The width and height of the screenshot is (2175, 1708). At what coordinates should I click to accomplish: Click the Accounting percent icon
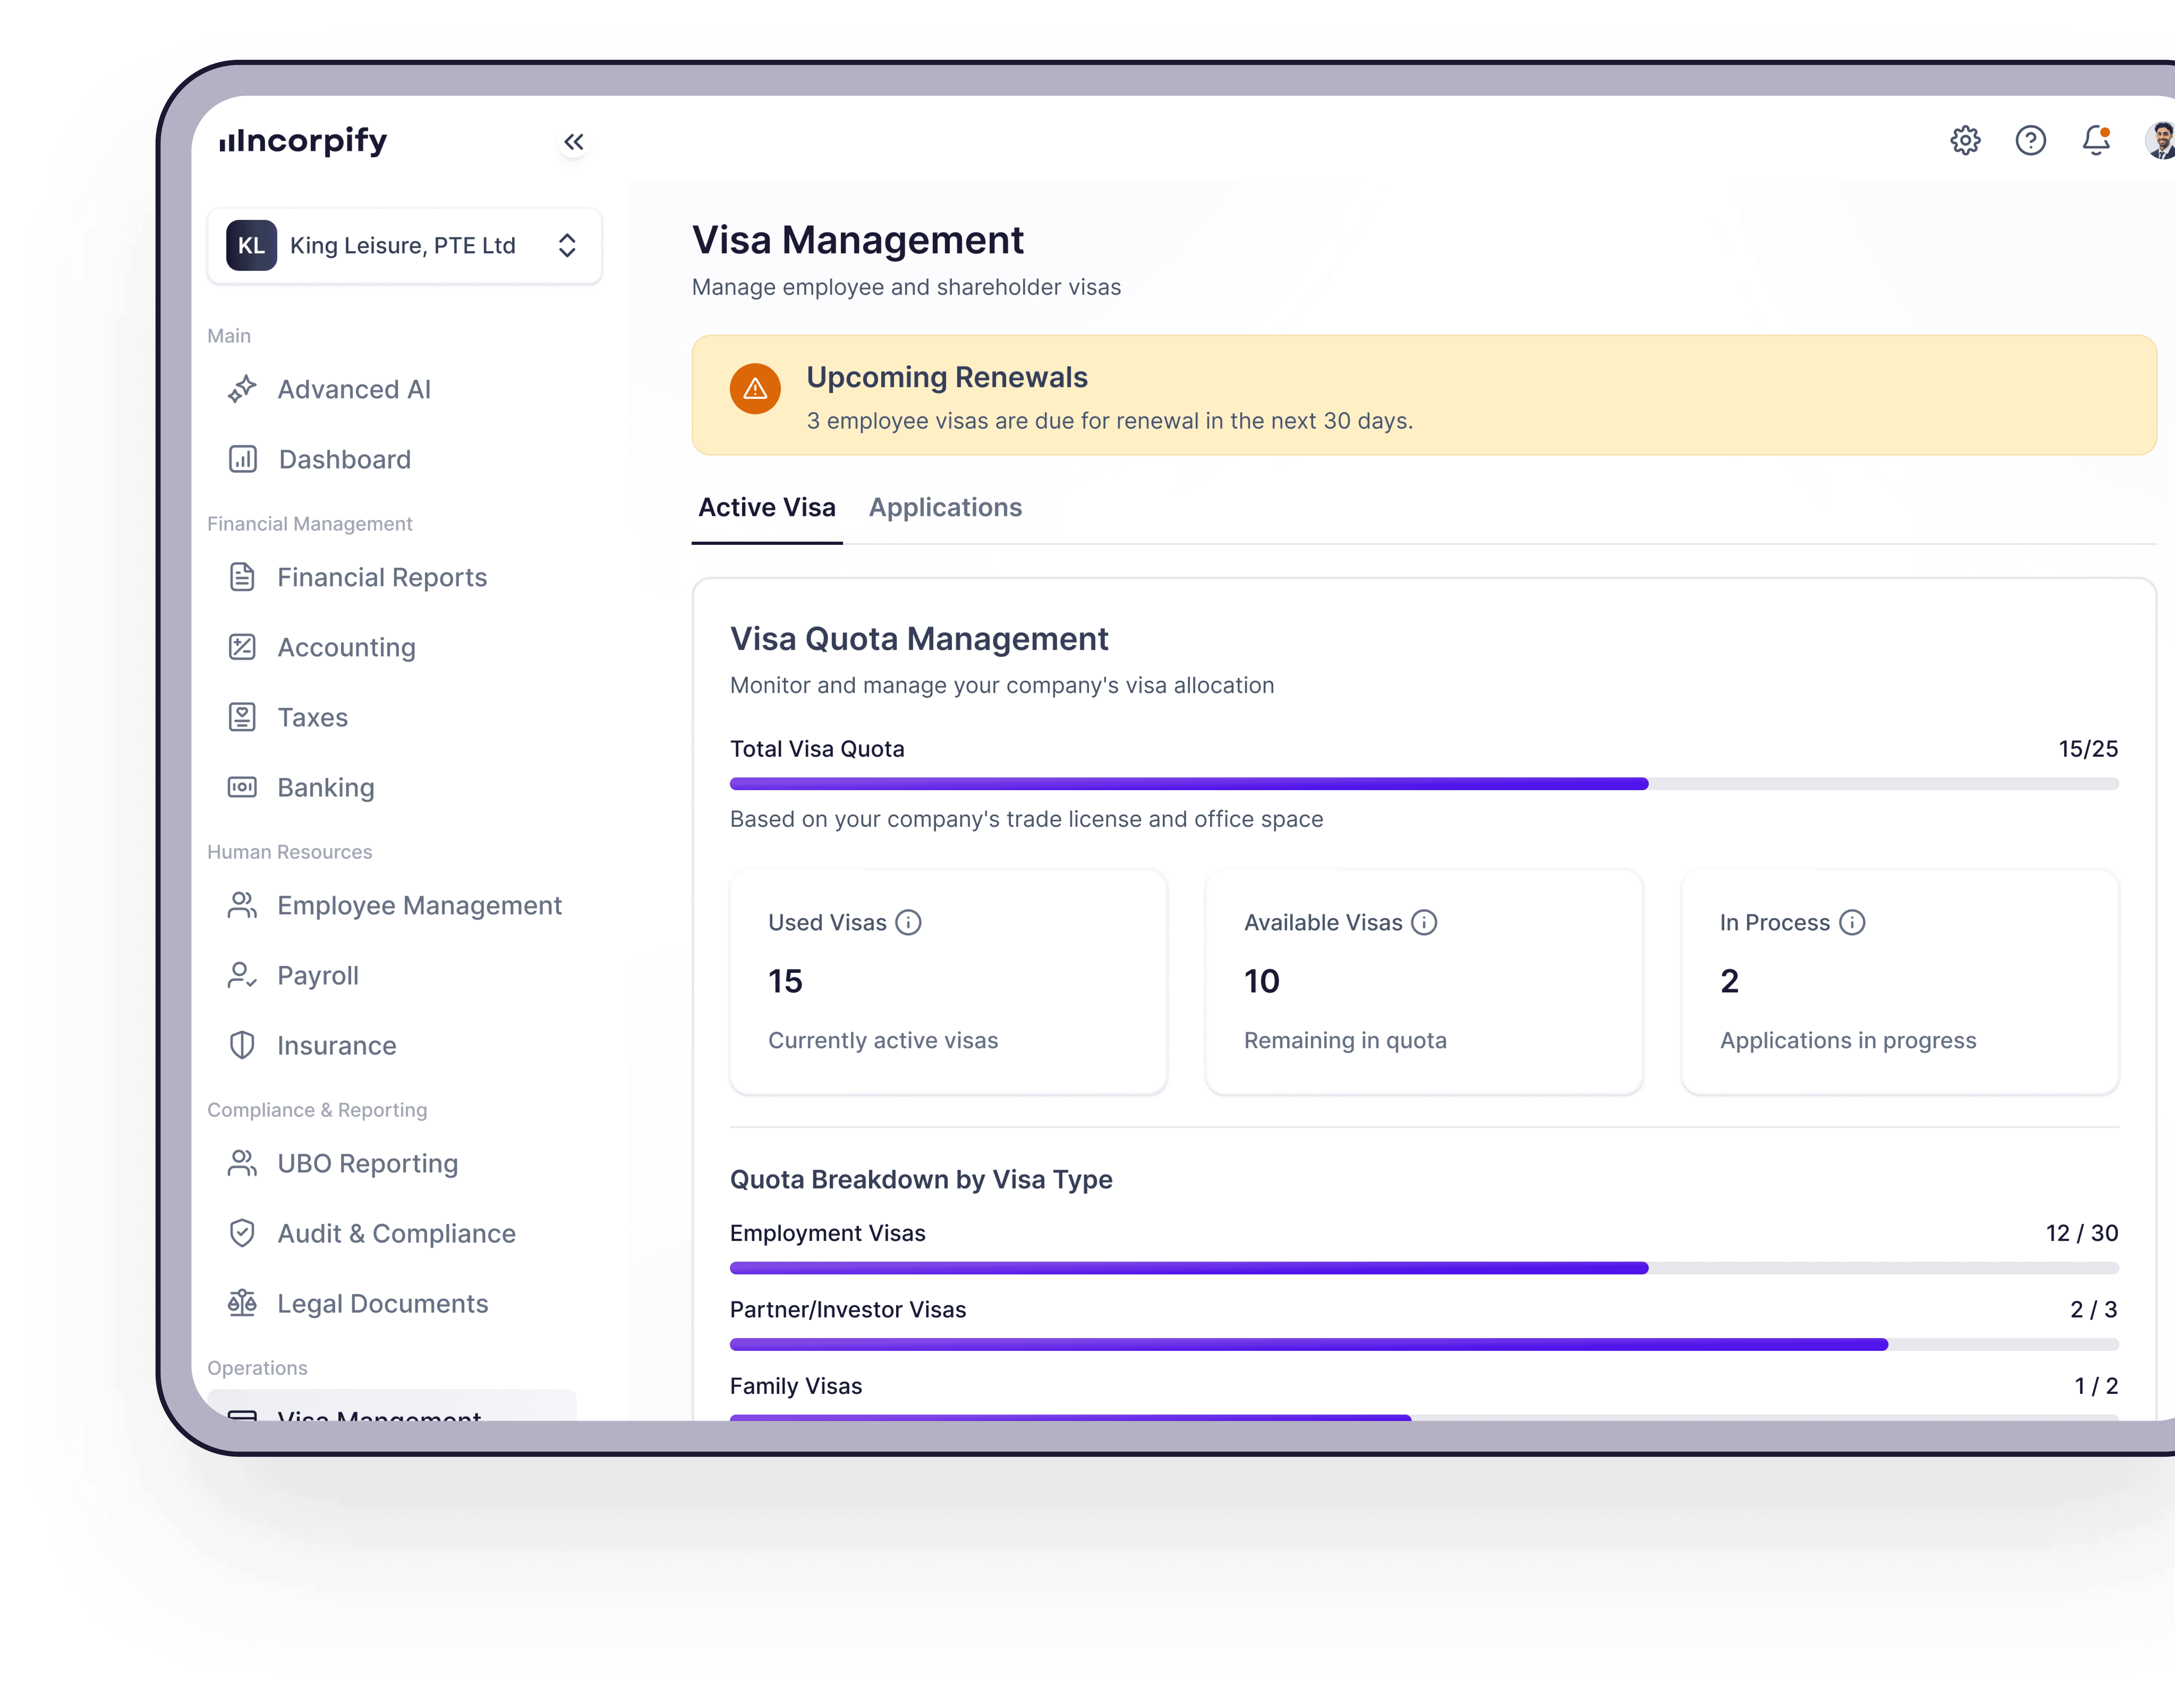click(242, 647)
